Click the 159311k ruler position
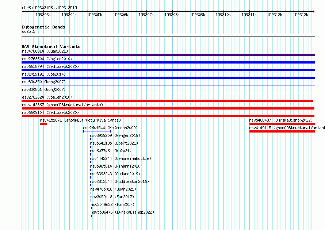 (249, 15)
